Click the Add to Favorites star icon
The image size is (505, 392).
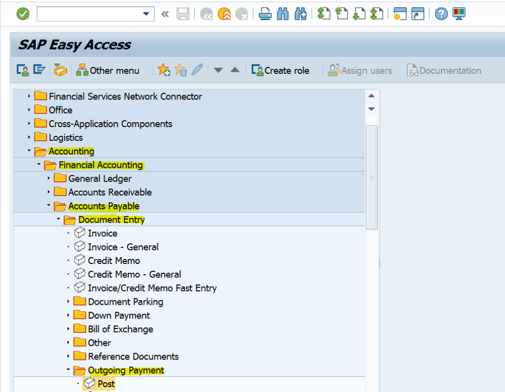point(163,70)
